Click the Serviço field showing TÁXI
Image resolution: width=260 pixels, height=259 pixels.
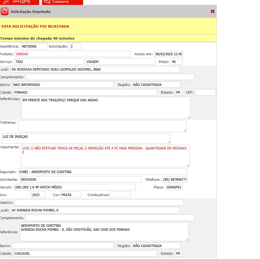pyautogui.click(x=49, y=62)
